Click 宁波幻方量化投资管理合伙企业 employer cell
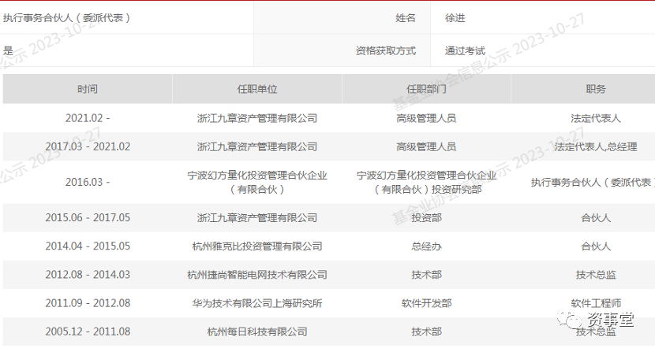The image size is (655, 348). point(257,182)
